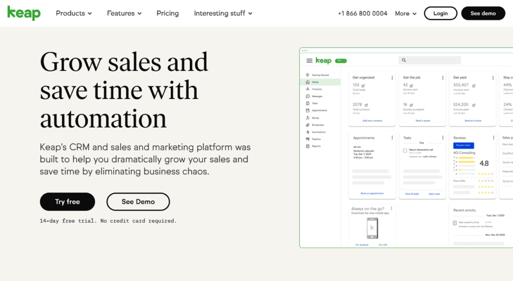Click the dashboard search input field
Viewport: 513px width, 281px height.
click(x=429, y=60)
